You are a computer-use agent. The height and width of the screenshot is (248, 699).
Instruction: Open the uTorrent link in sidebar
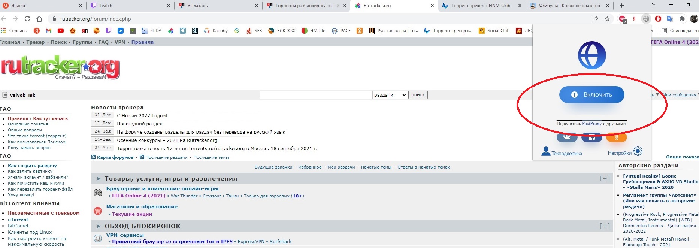point(18,220)
